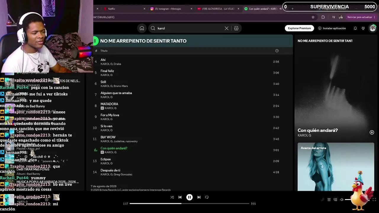Skip to the next track

199,197
